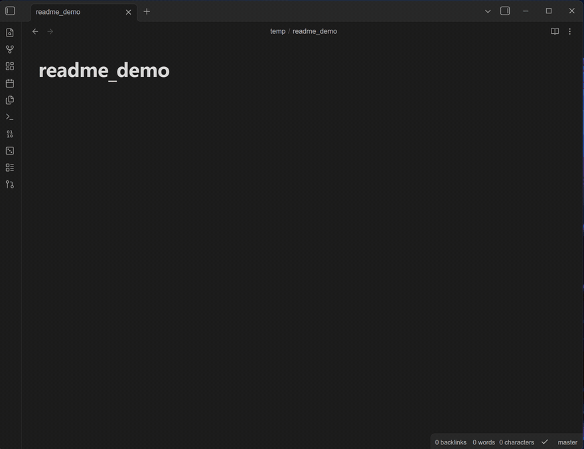The height and width of the screenshot is (449, 584).
Task: Click the readme_demo inline note title
Action: (104, 70)
